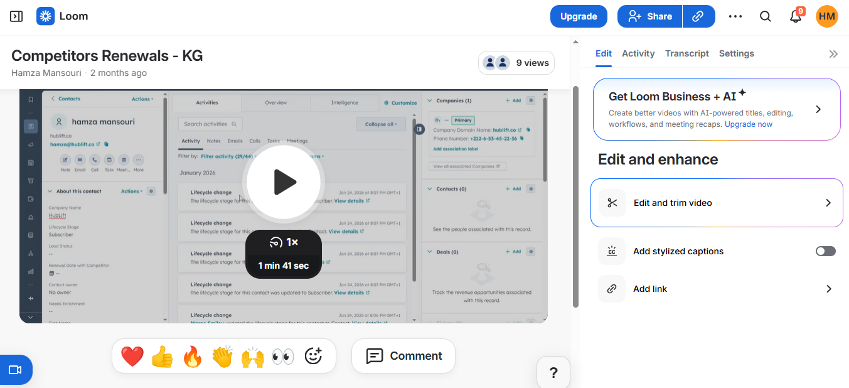Click the Add link text option
Image resolution: width=849 pixels, height=388 pixels.
[x=650, y=289]
